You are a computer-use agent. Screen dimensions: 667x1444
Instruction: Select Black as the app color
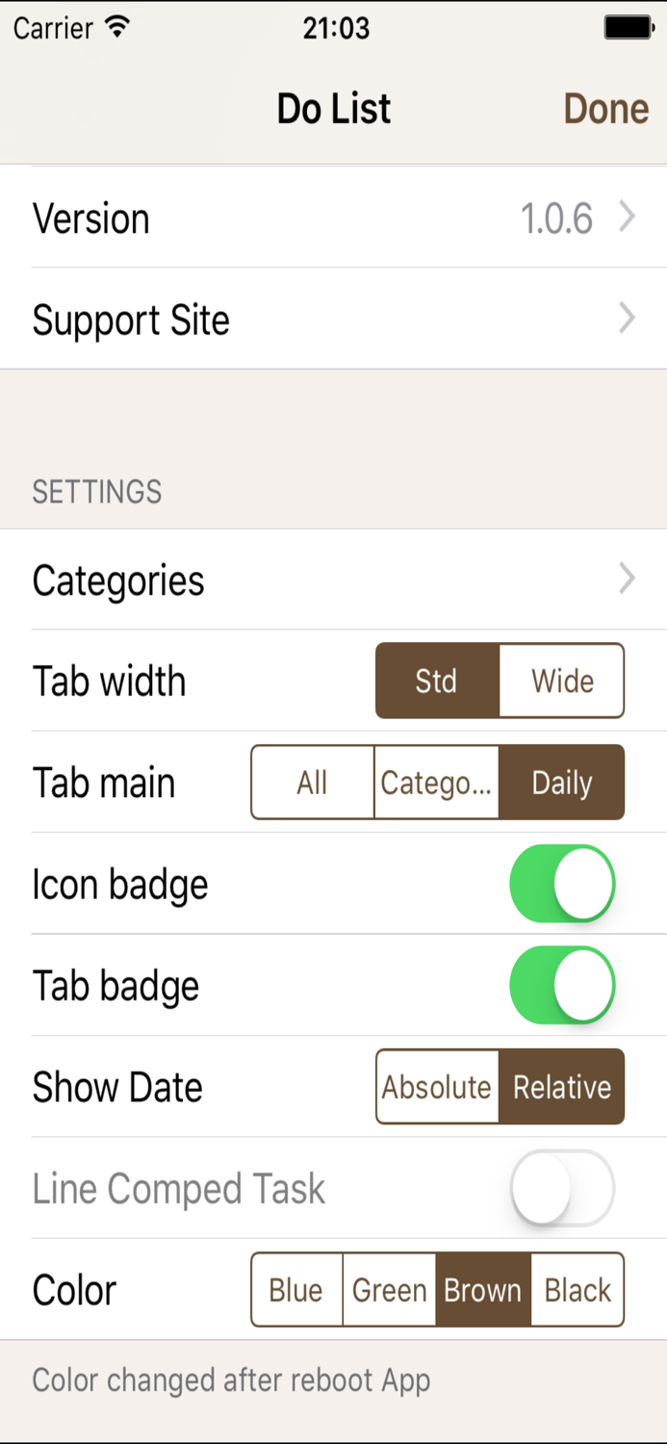click(x=577, y=1290)
